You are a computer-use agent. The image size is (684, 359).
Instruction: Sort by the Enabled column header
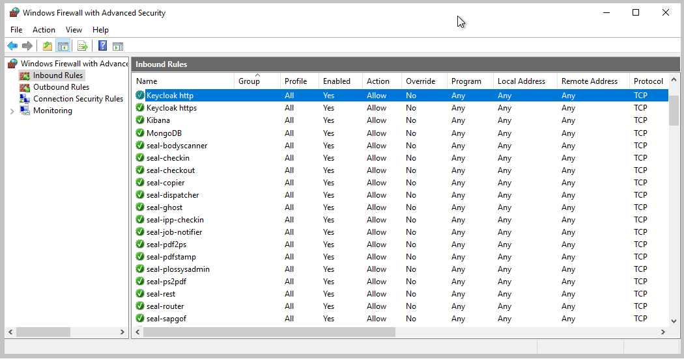(340, 81)
